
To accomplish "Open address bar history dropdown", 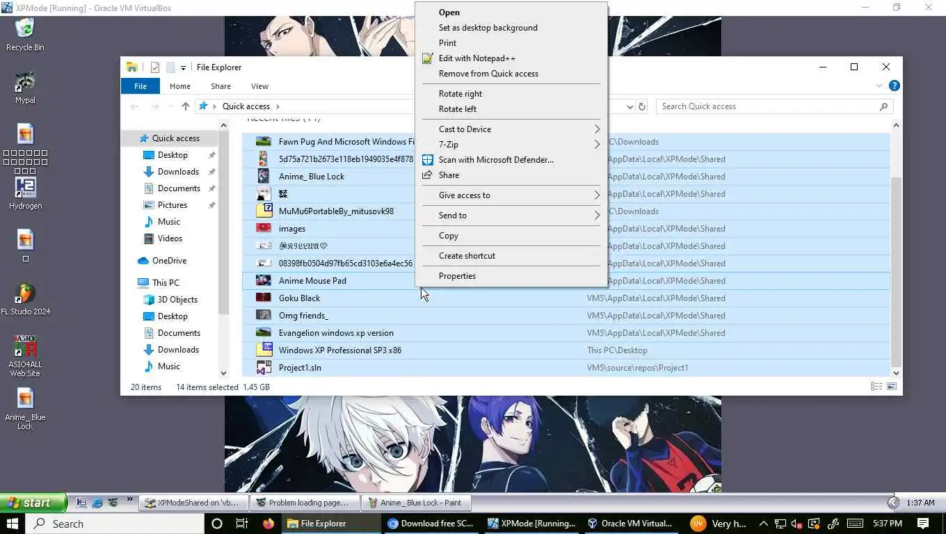I will coord(630,106).
